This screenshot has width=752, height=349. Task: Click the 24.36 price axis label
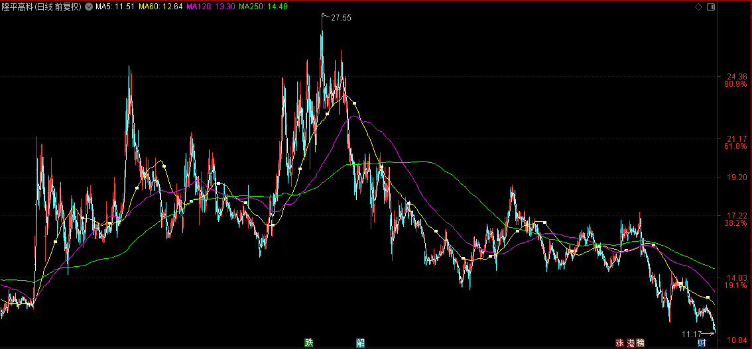(x=736, y=77)
